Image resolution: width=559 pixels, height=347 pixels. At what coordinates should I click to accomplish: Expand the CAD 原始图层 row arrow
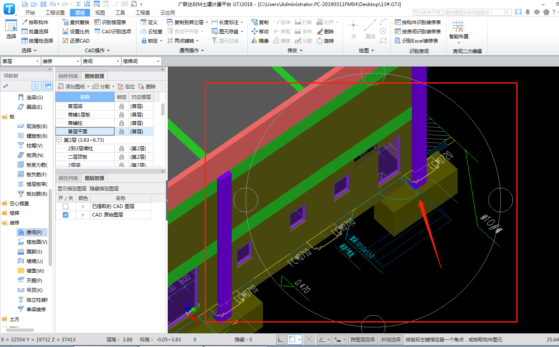pos(83,215)
